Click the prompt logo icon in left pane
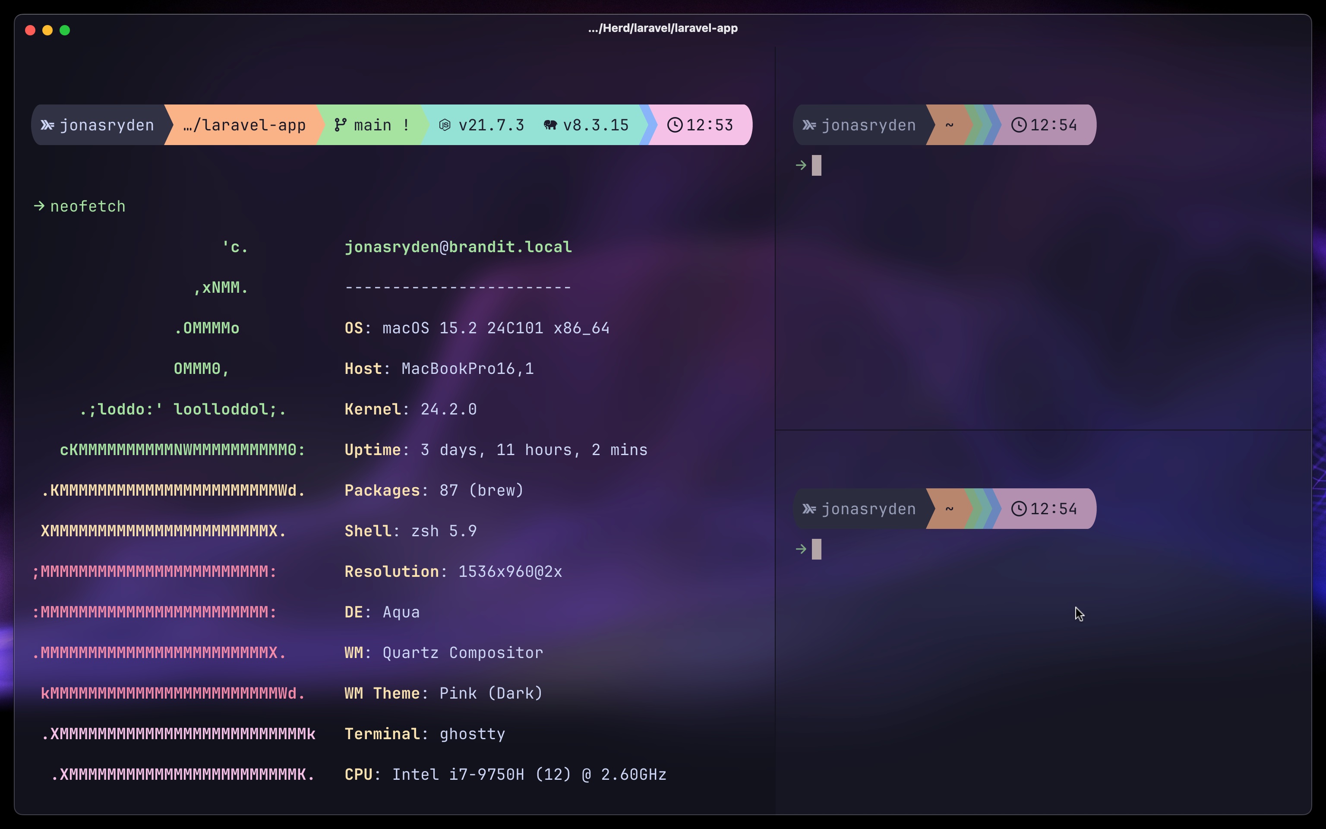This screenshot has width=1326, height=829. click(x=47, y=125)
